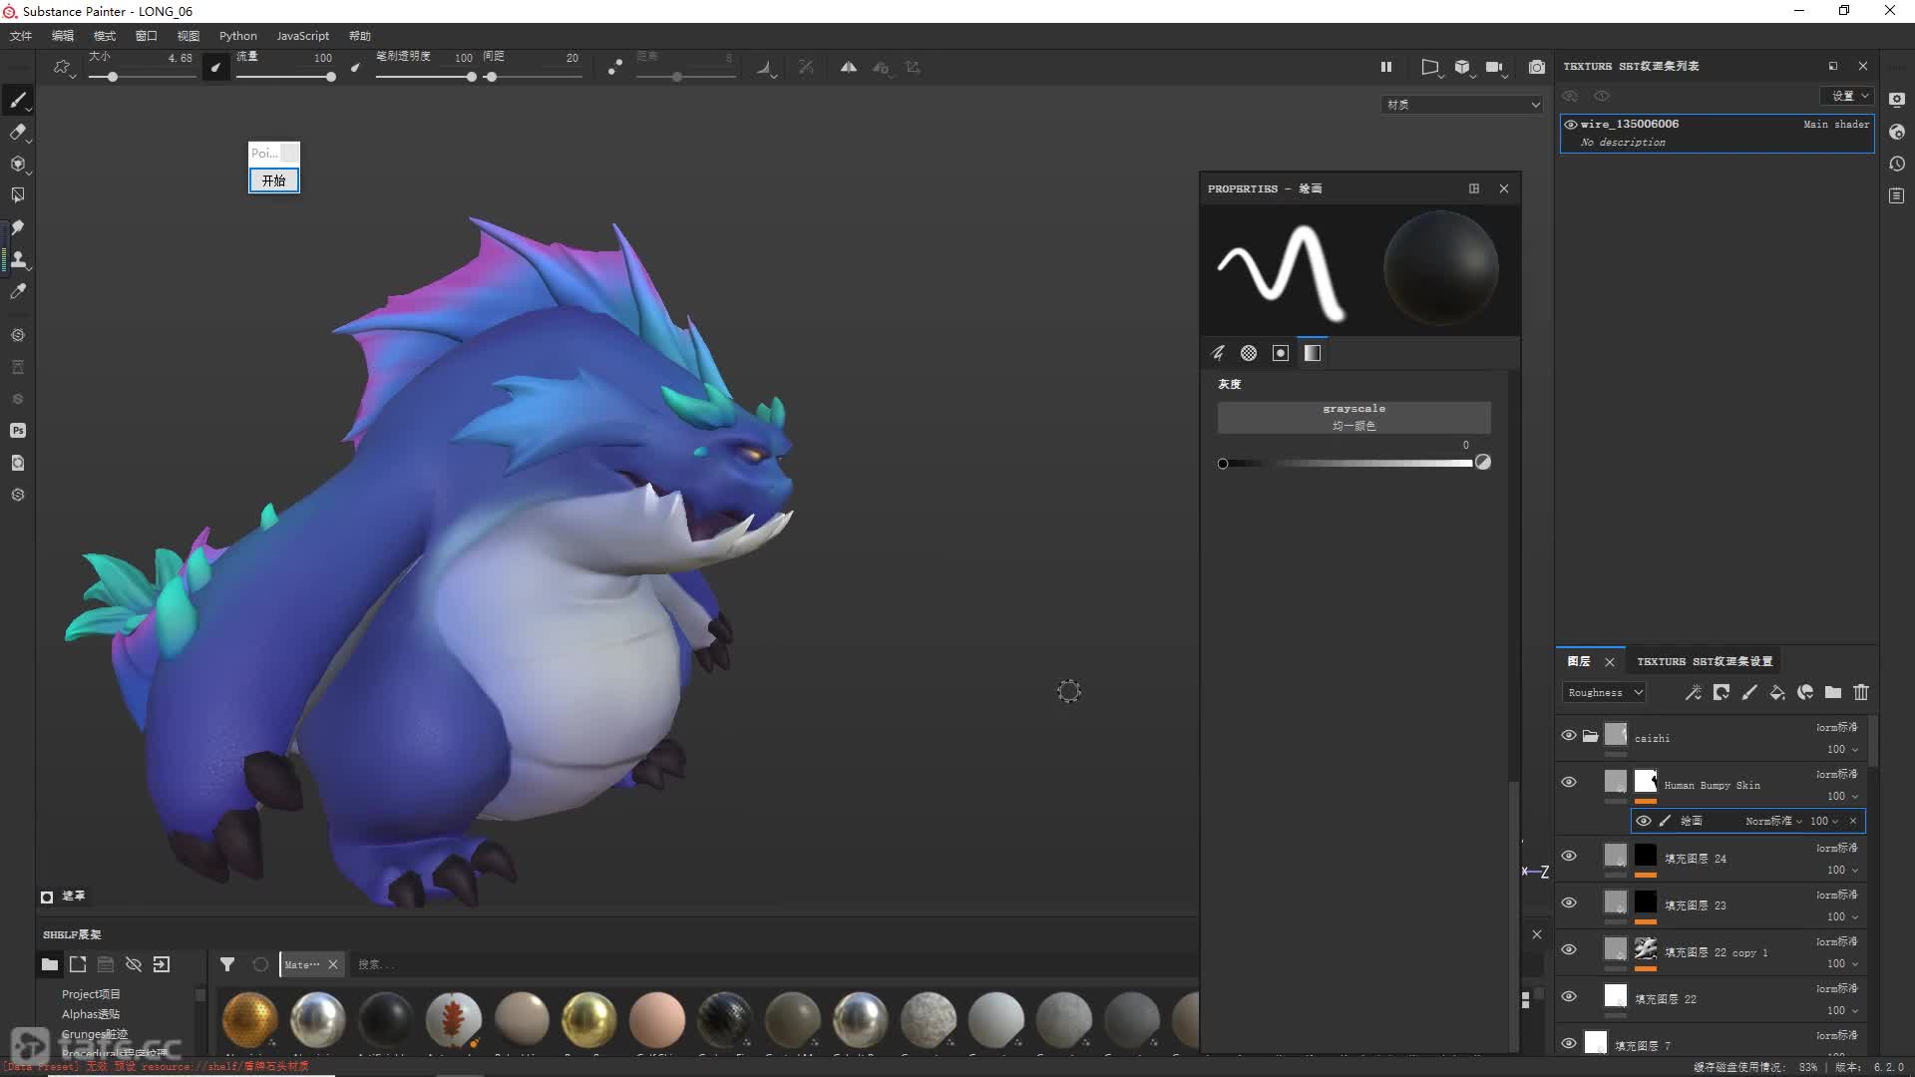Click the lazy mouse icon in toolbar

(615, 67)
